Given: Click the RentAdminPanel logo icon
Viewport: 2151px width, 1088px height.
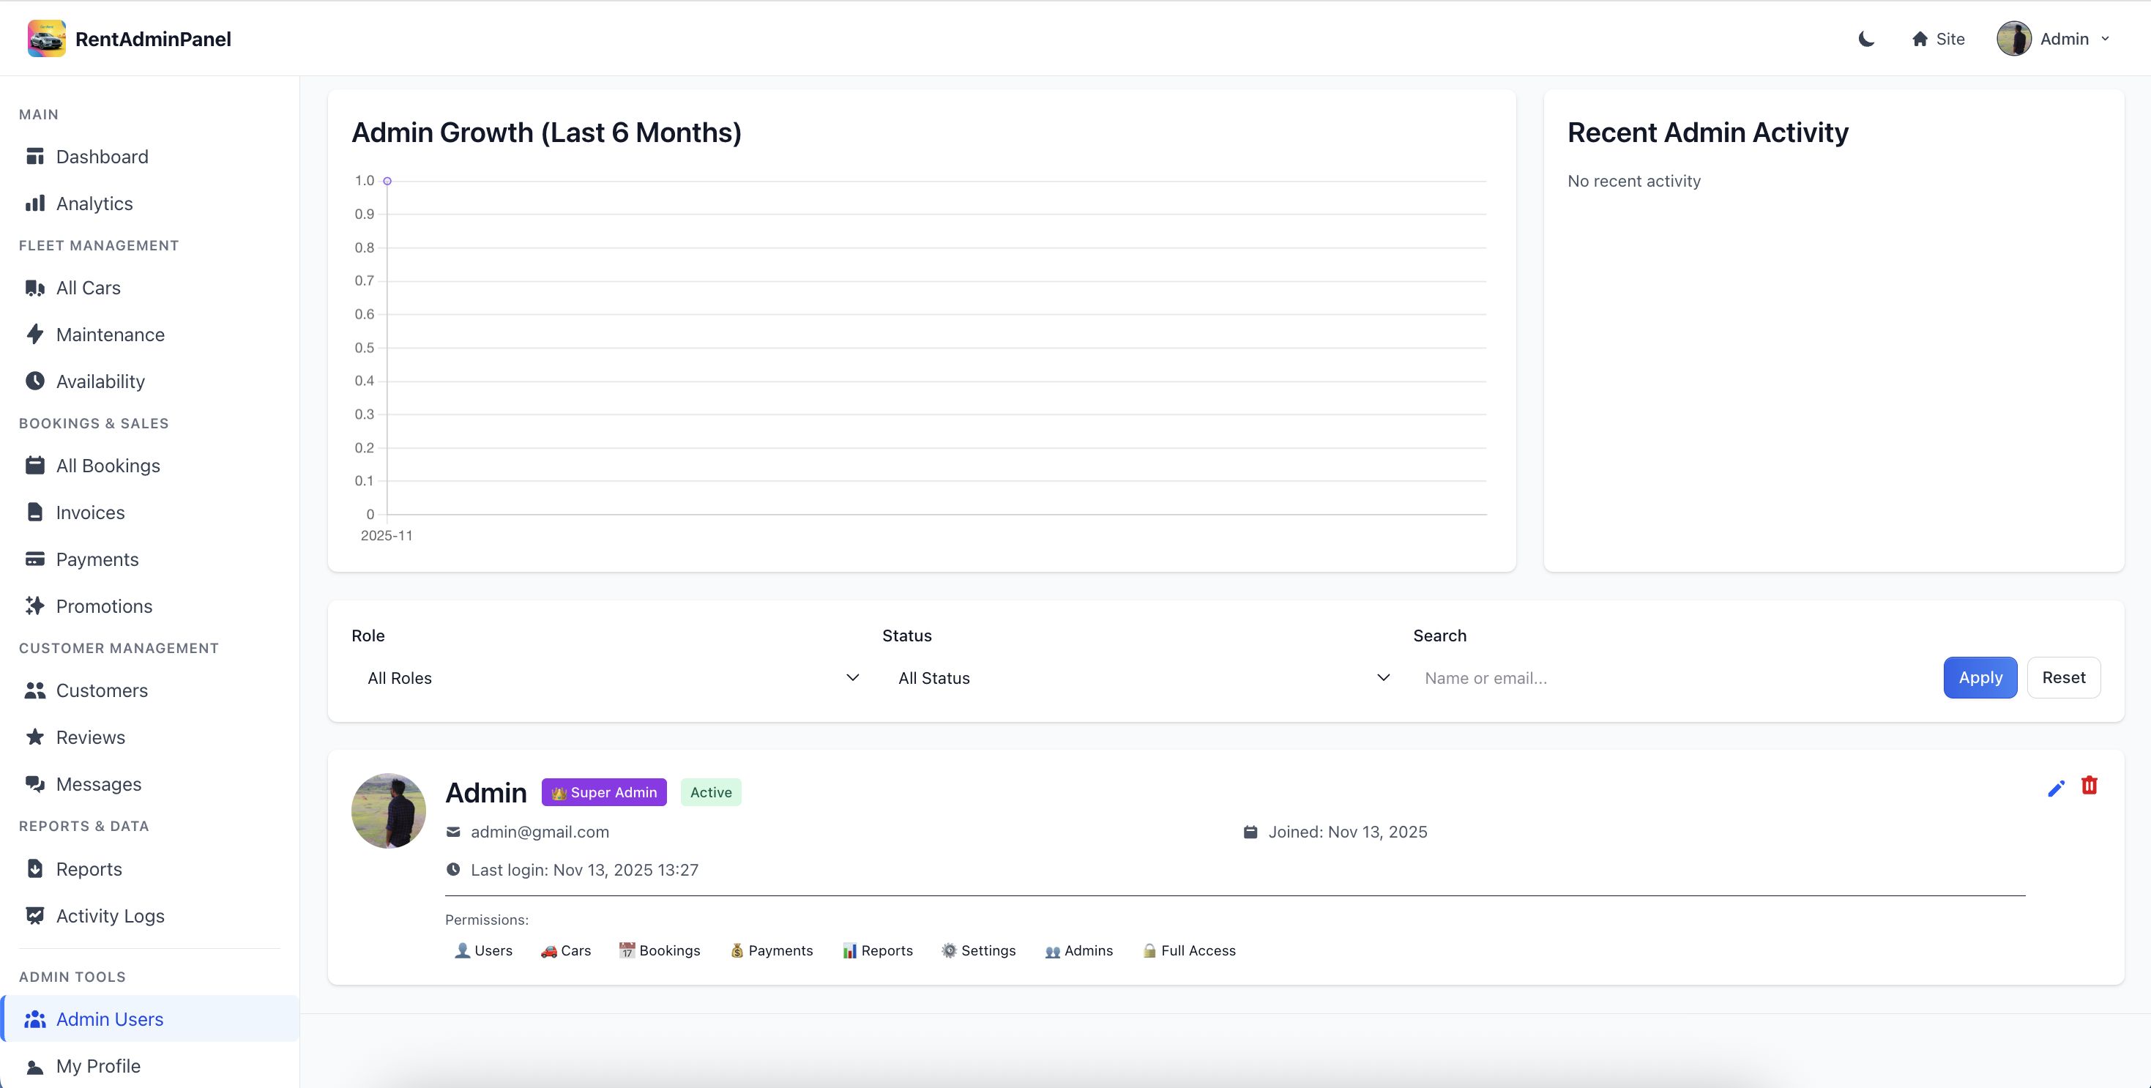Looking at the screenshot, I should pos(47,40).
